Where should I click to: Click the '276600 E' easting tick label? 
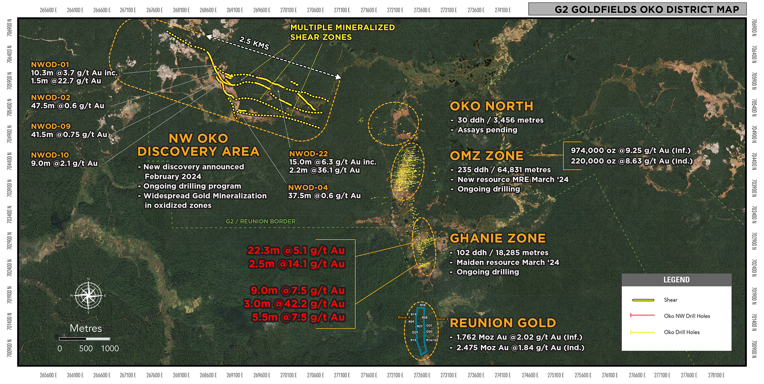click(637, 375)
